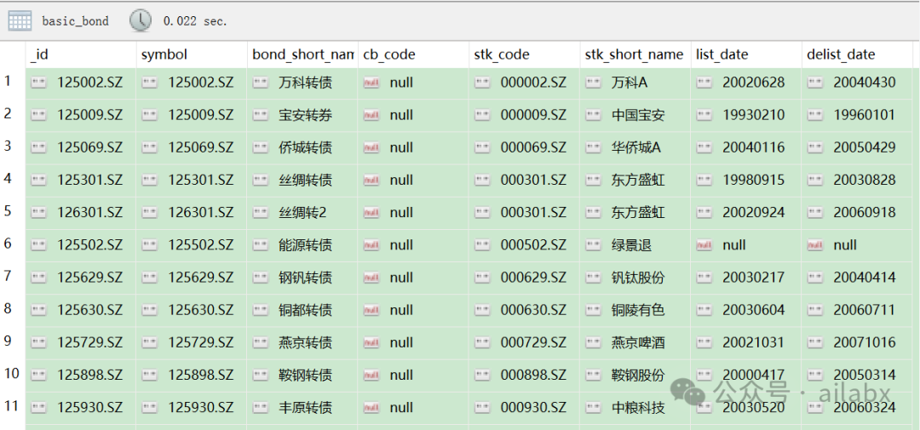Select stk_code cell 000729.SZ
920x430 pixels.
[x=524, y=342]
